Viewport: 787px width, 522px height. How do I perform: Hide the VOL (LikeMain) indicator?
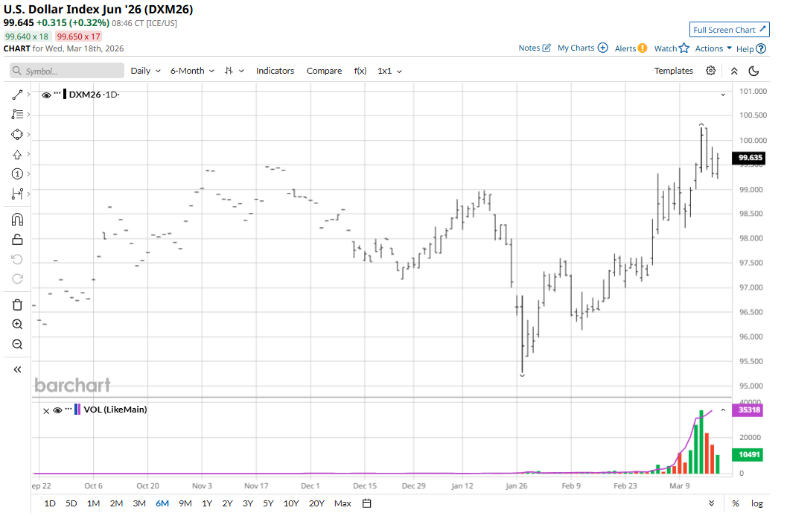(57, 410)
